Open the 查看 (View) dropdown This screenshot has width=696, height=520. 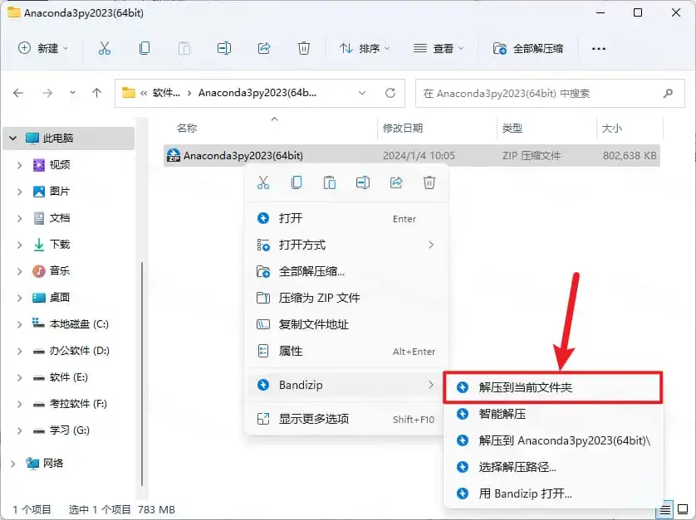pos(438,48)
